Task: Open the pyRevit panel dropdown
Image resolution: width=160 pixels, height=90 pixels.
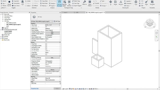Action: pyautogui.click(x=3, y=8)
